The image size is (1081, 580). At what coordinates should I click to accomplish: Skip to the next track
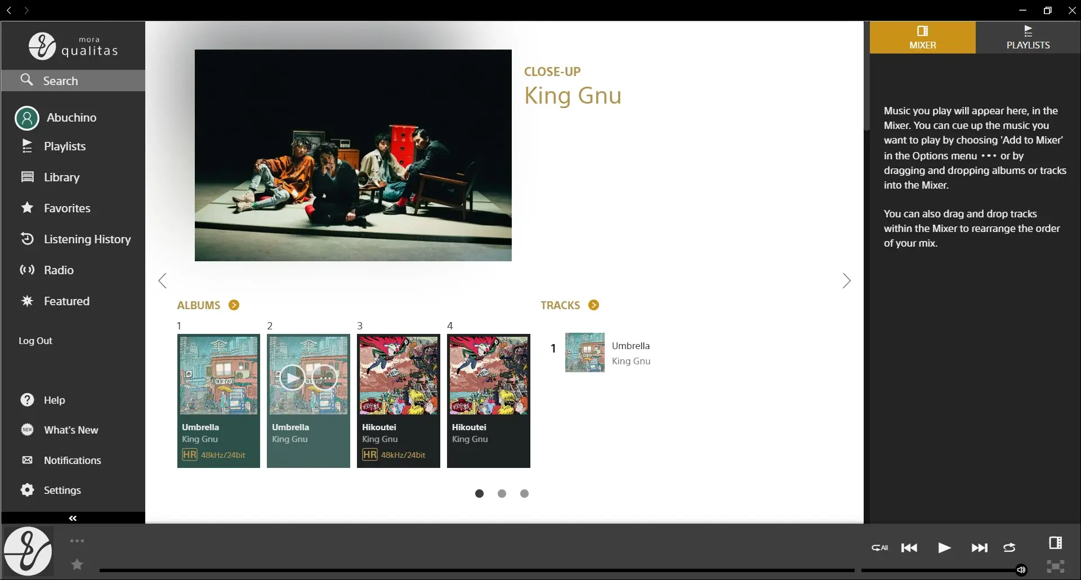(980, 548)
